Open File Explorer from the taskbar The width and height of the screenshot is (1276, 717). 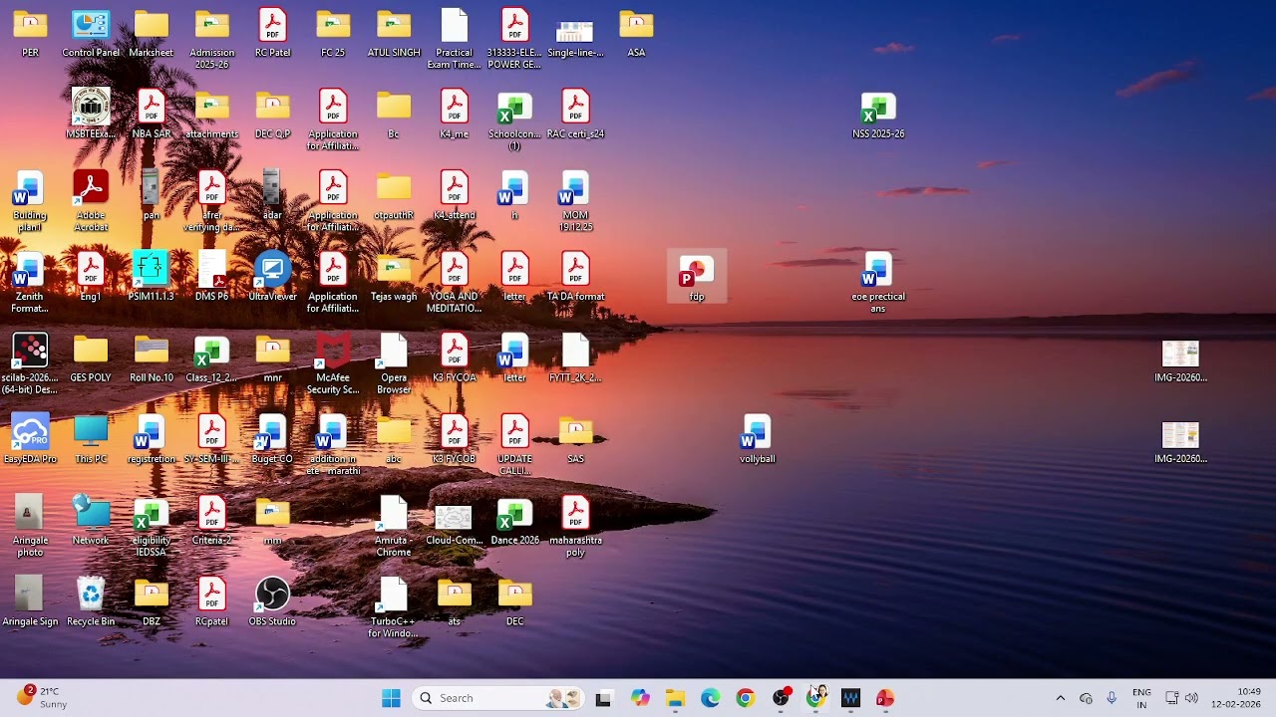(675, 698)
